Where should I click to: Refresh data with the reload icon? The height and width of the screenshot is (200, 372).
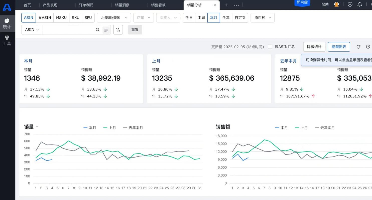[x=358, y=47]
